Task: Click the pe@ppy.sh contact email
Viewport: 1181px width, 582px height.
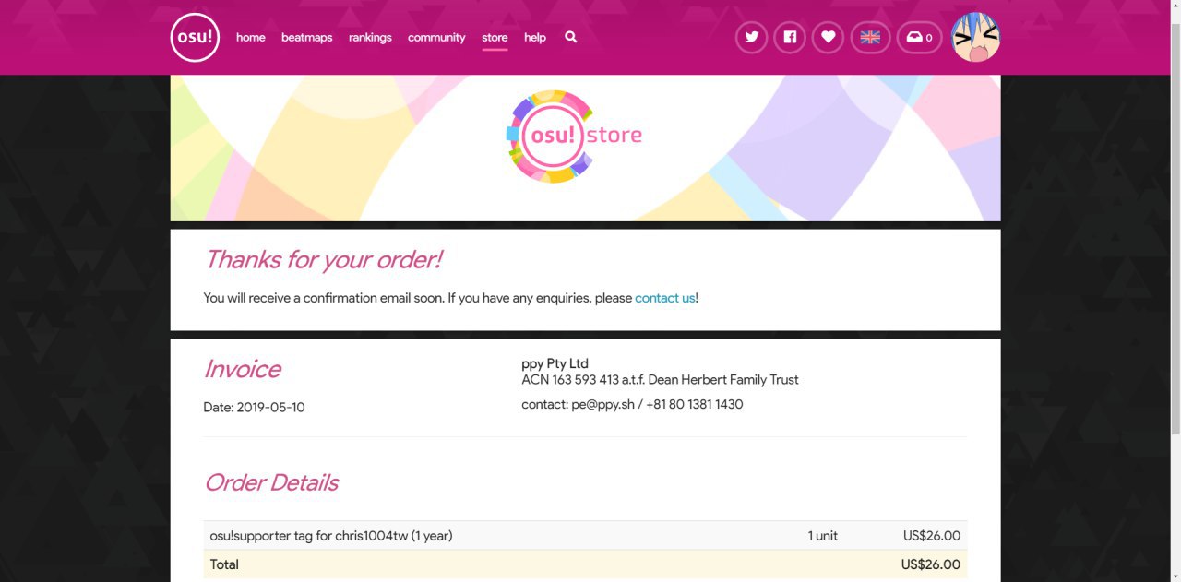Action: tap(603, 404)
